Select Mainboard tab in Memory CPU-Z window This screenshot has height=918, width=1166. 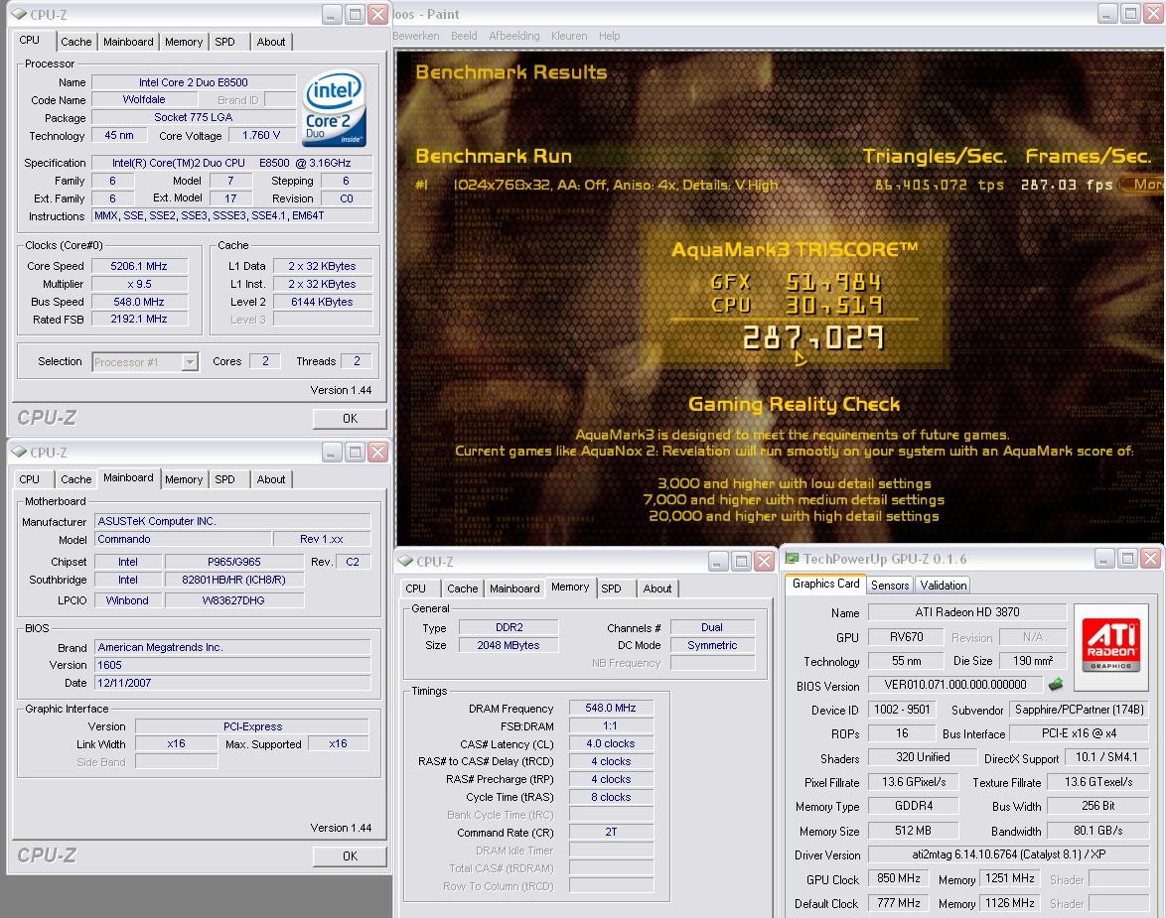point(514,588)
